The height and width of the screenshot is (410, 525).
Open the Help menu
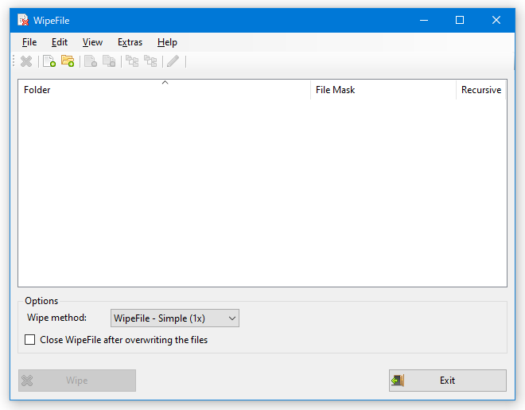point(167,42)
